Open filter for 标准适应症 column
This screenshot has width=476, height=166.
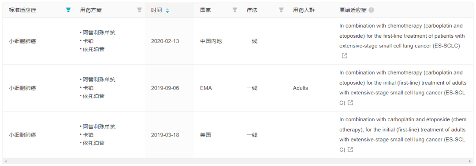[x=68, y=10]
